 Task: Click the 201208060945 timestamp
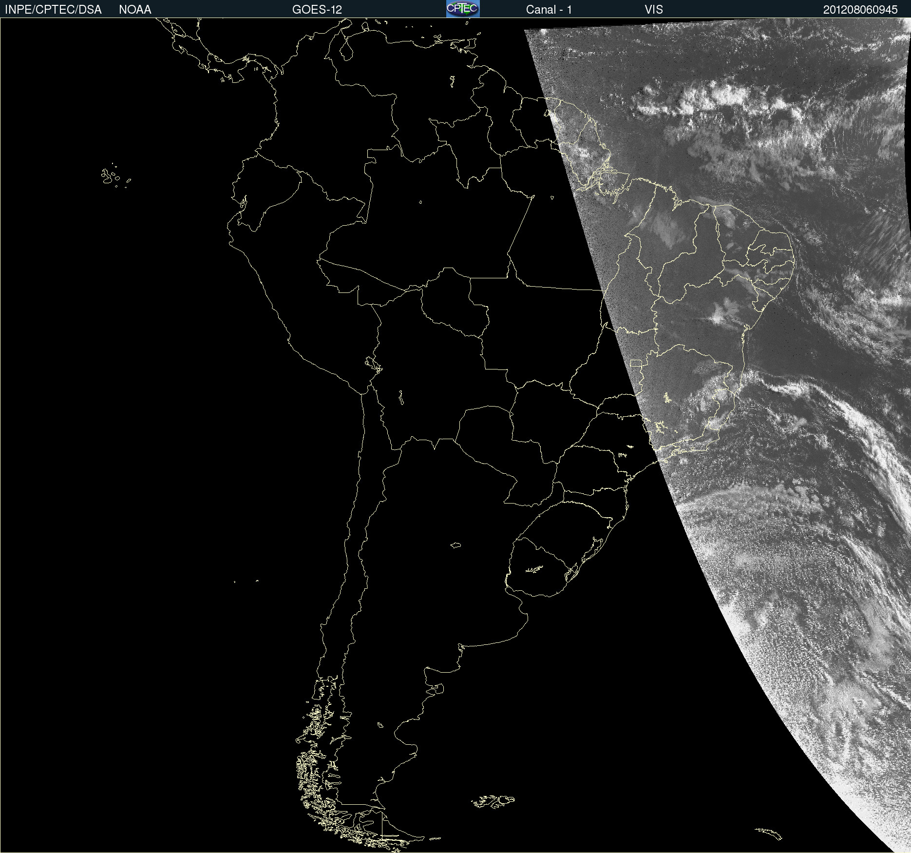pos(860,10)
